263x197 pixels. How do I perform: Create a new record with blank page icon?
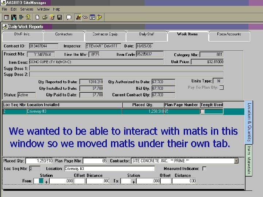pyautogui.click(x=37, y=17)
